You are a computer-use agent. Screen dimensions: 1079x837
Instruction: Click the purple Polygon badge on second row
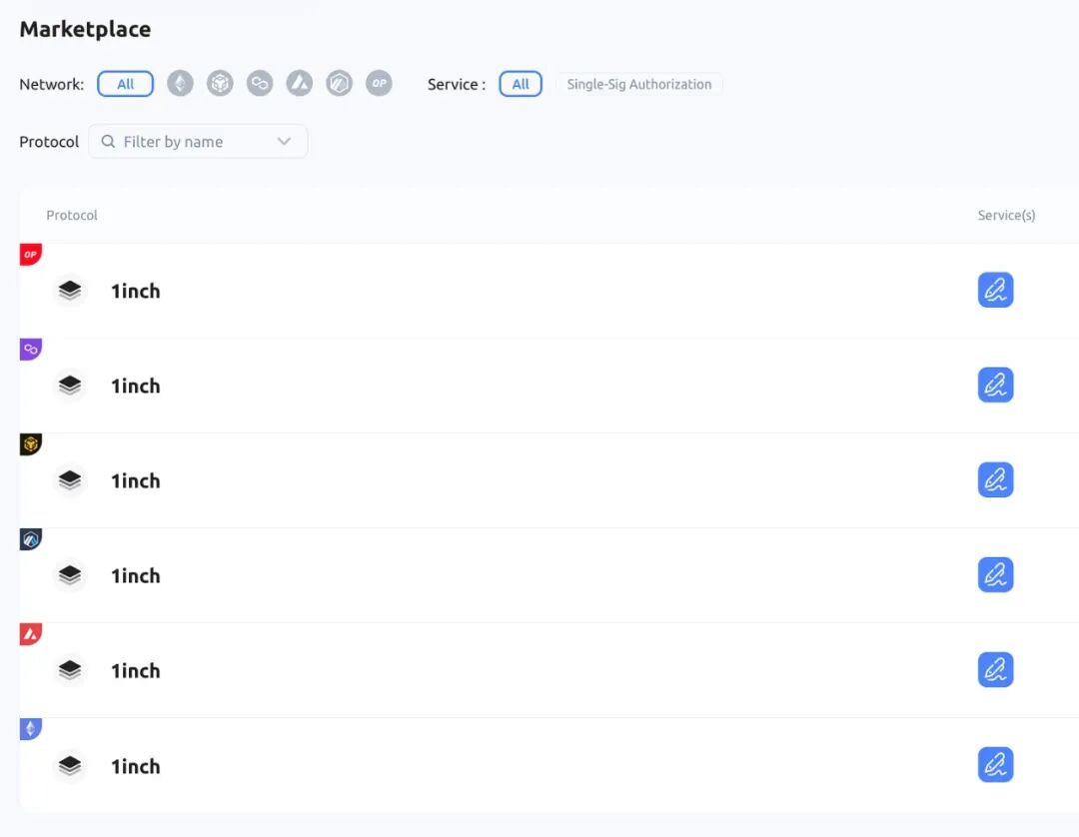30,350
